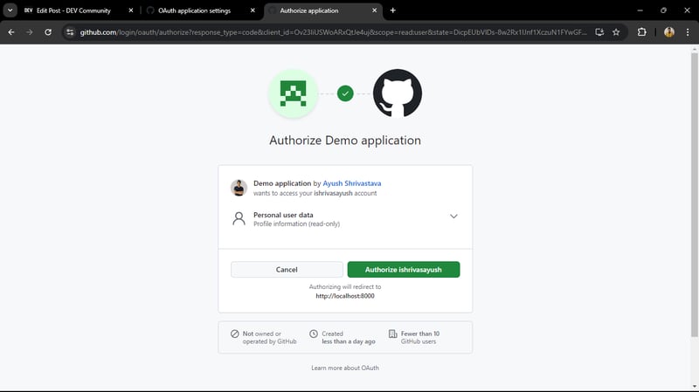Expand the Personal user data permission chevron
The width and height of the screenshot is (699, 392).
[x=453, y=217]
